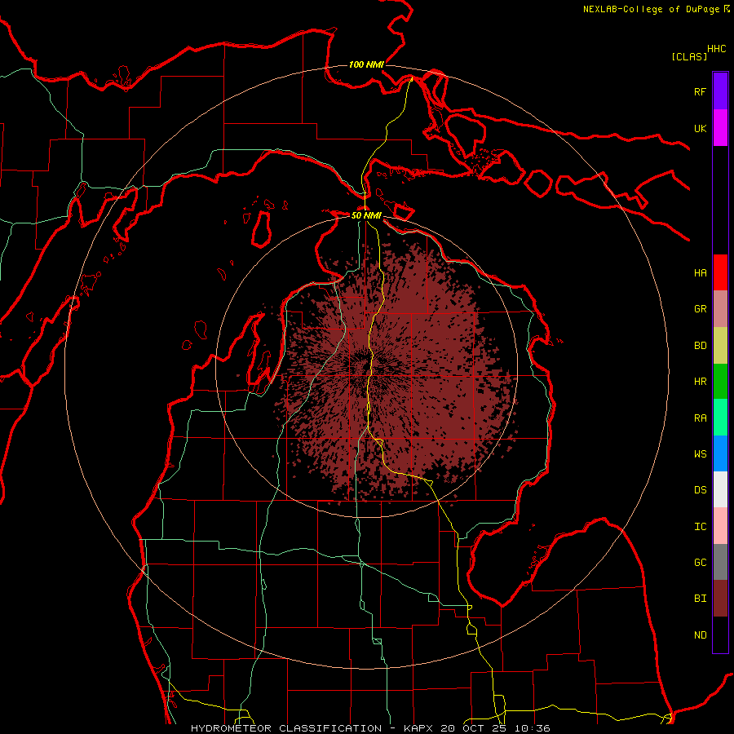734x734 pixels.
Task: Click the NEXLAB-College of DuPage text
Action: [652, 9]
